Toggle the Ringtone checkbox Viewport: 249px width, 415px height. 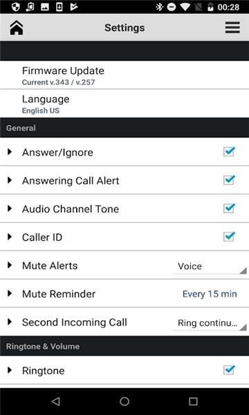(229, 370)
